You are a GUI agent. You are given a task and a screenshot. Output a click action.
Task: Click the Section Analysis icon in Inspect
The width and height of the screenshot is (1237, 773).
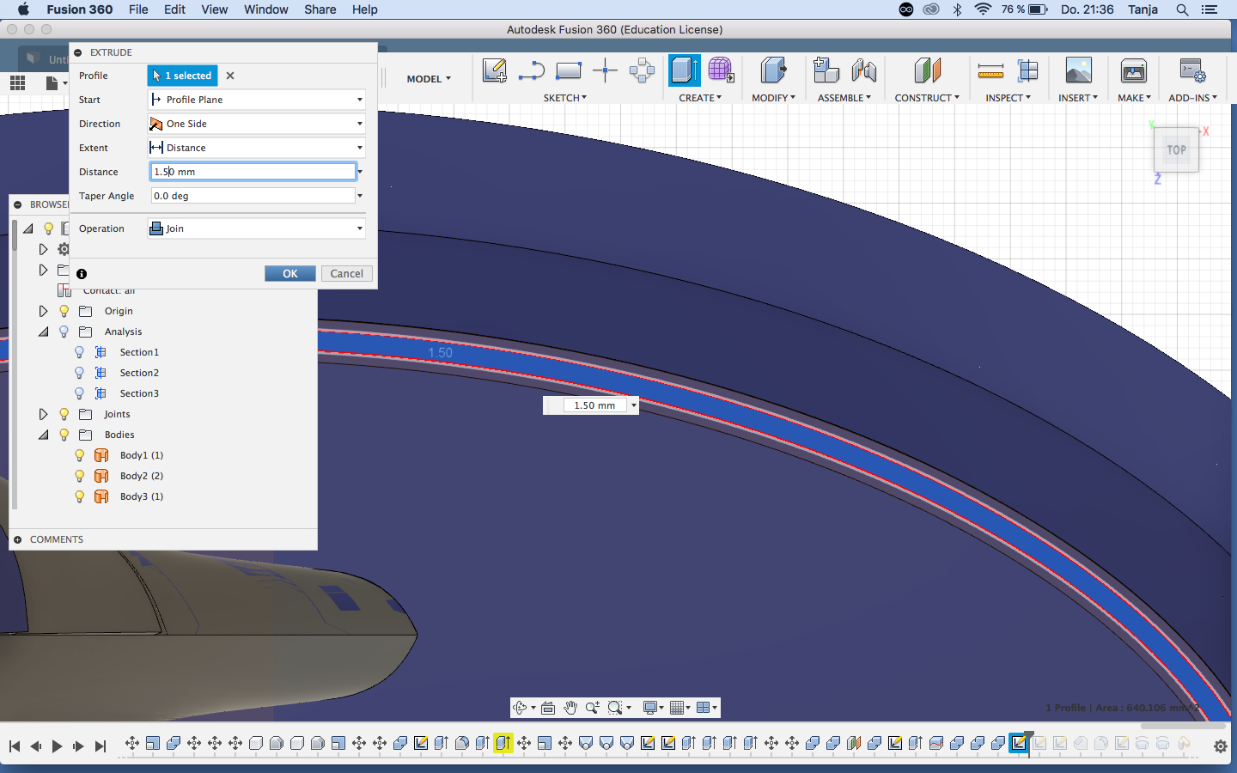[x=1027, y=70]
